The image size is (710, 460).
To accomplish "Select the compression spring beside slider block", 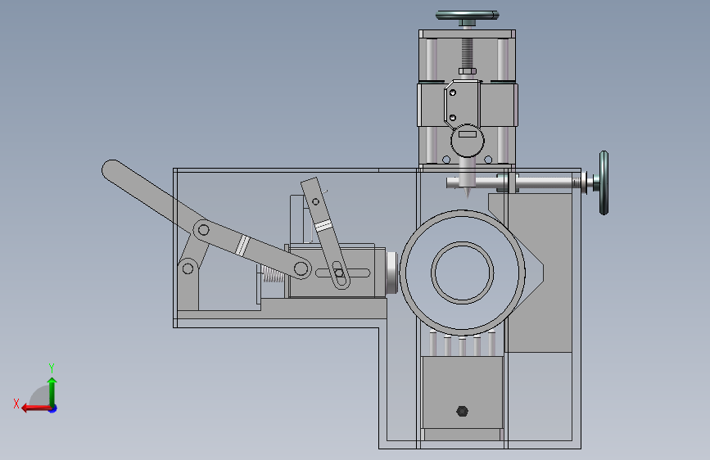I will 274,274.
